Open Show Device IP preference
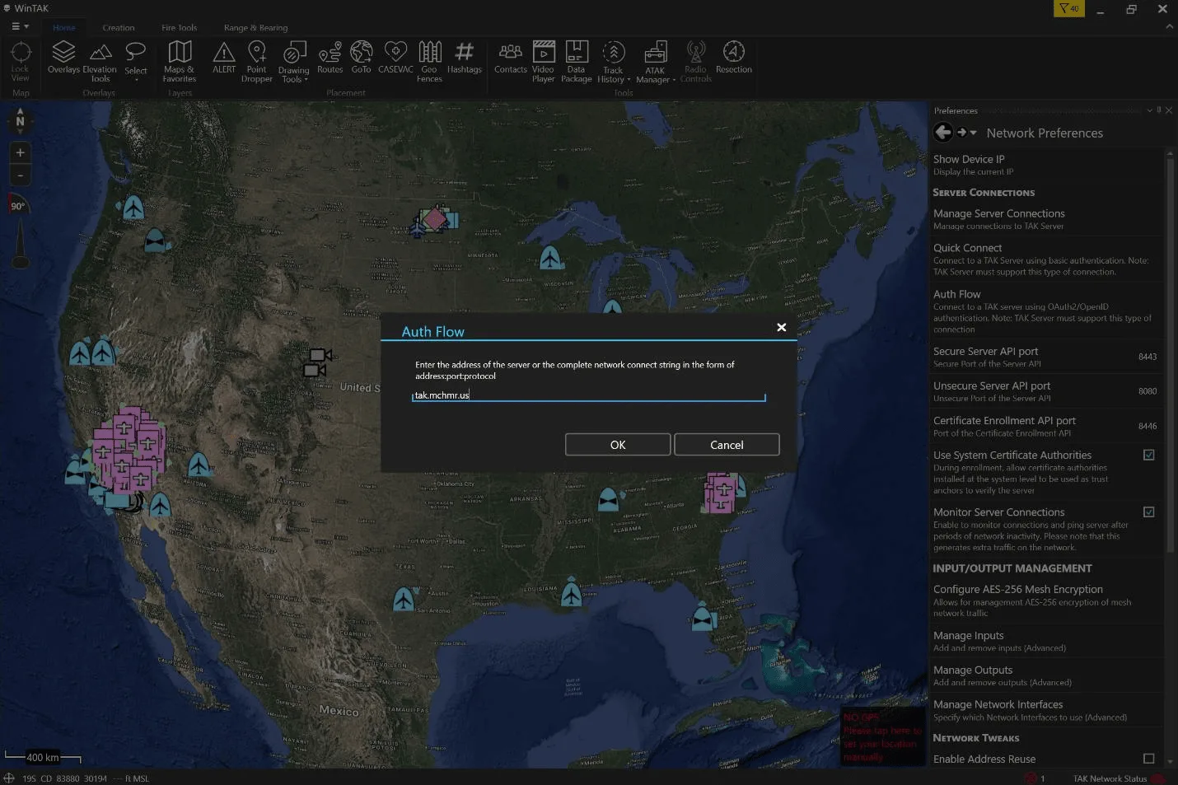The width and height of the screenshot is (1178, 785). (x=1046, y=165)
